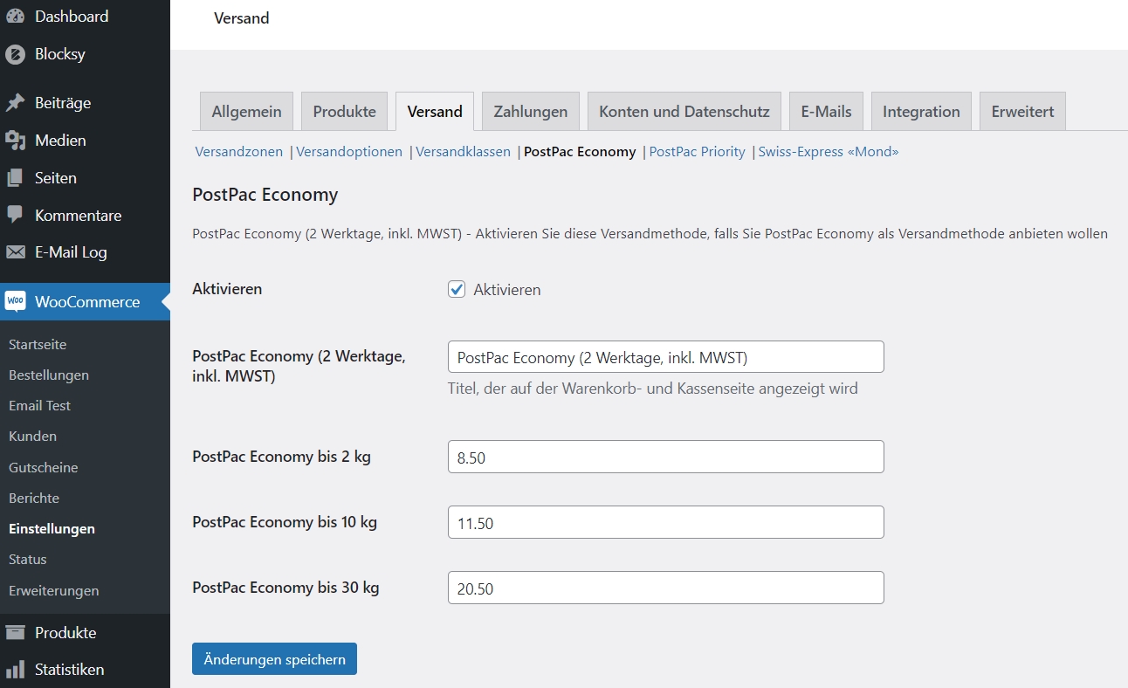1128x688 pixels.
Task: Select the PostPac Economy sub-section
Action: tap(580, 152)
